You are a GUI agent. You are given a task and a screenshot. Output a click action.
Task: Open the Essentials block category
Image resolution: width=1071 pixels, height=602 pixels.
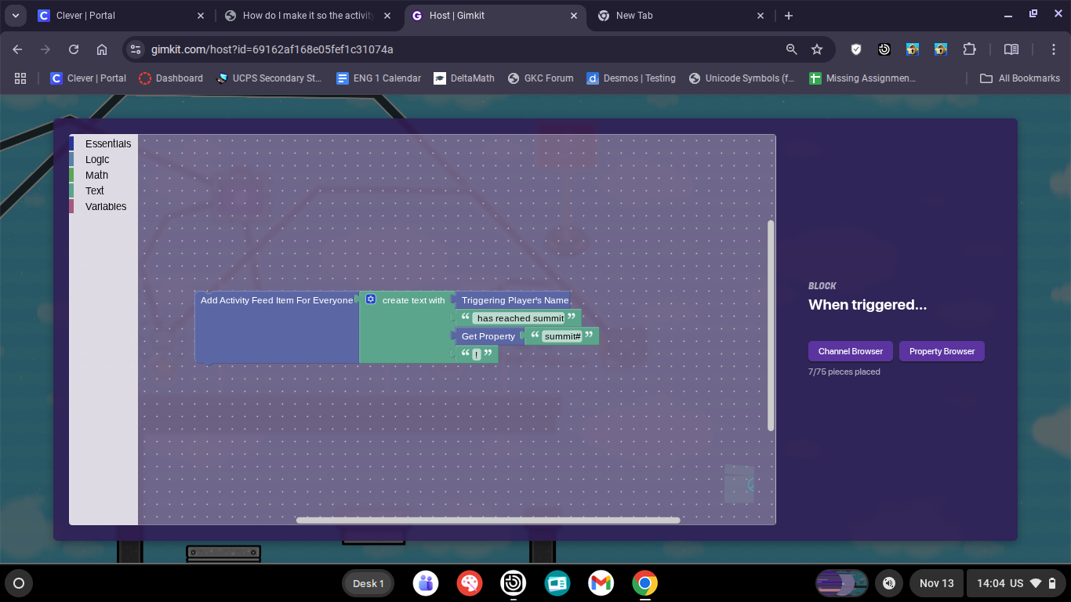point(107,143)
